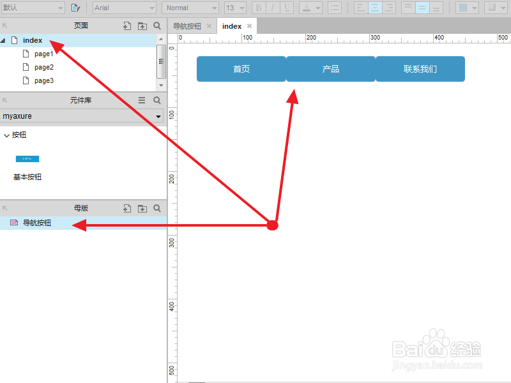Open the font size 13 dropdown

click(x=235, y=8)
